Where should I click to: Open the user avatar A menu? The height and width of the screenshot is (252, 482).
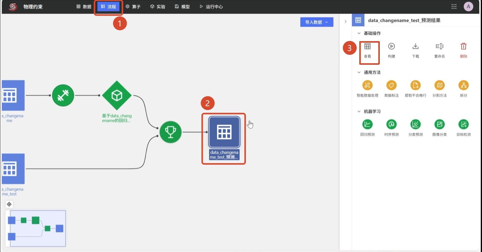pos(468,6)
